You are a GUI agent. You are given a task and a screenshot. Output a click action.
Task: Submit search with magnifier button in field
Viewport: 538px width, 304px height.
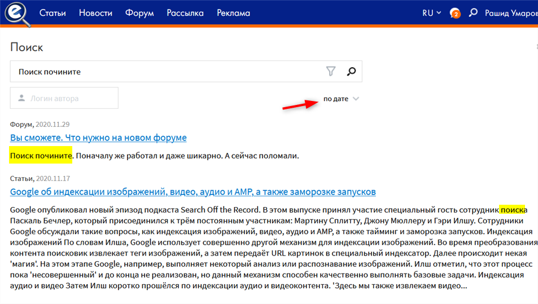(351, 71)
